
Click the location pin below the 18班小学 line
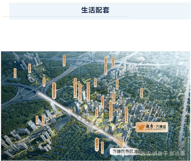pos(37,142)
